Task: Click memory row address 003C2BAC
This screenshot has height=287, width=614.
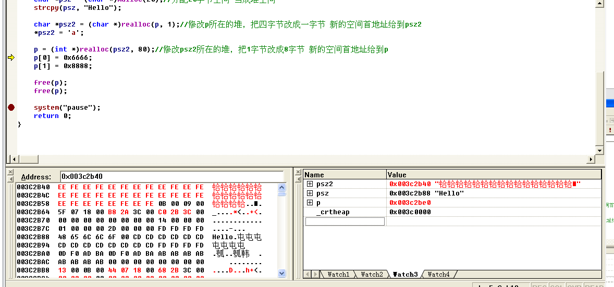Action: [33, 262]
